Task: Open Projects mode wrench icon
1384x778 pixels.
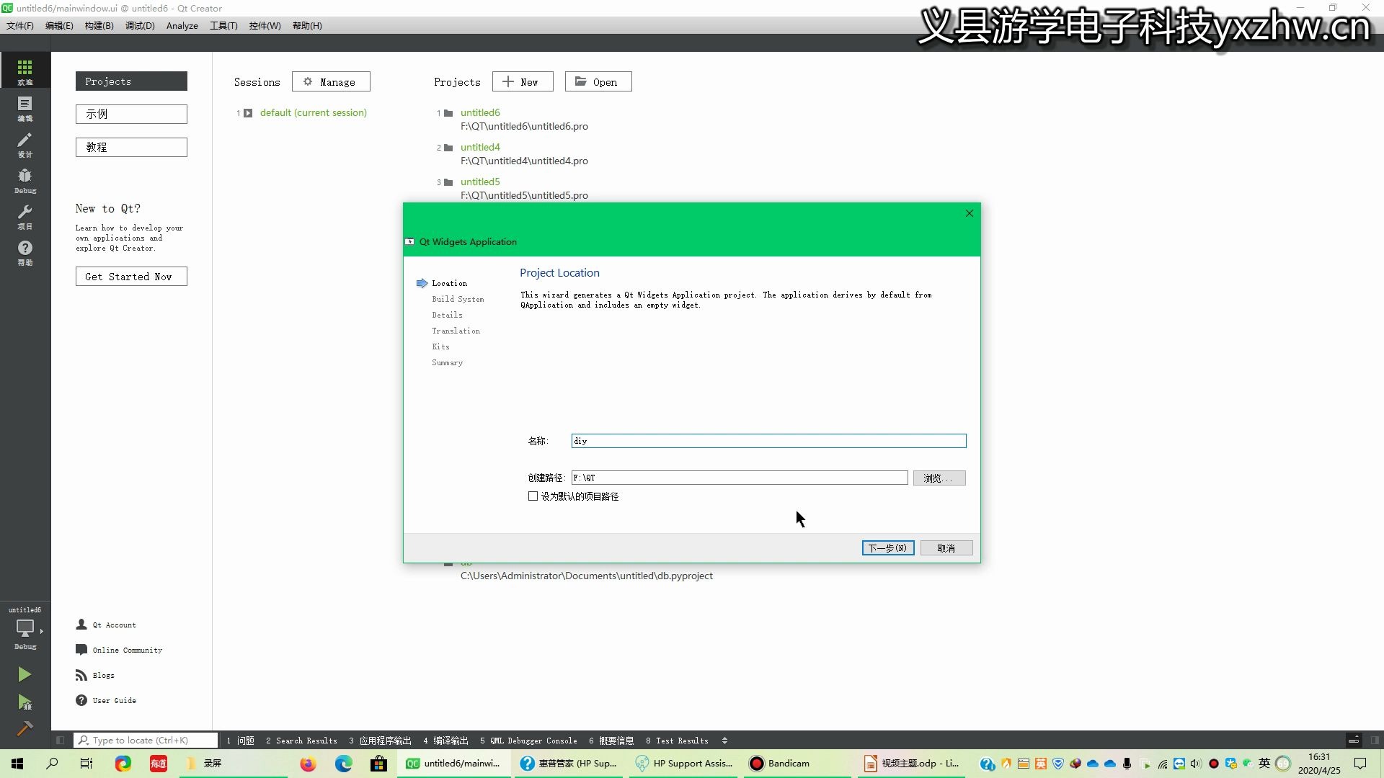Action: [x=25, y=215]
